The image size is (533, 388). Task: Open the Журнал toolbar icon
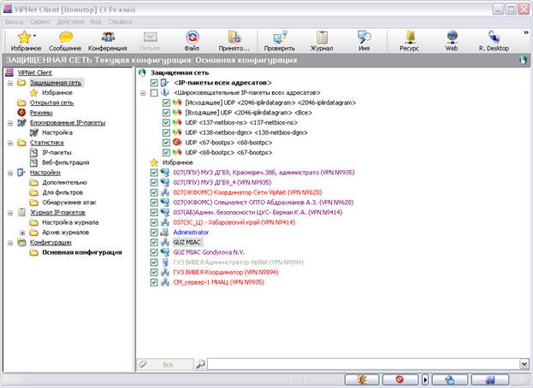[x=322, y=37]
